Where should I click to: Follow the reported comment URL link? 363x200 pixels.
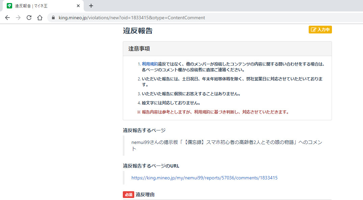pos(204,178)
